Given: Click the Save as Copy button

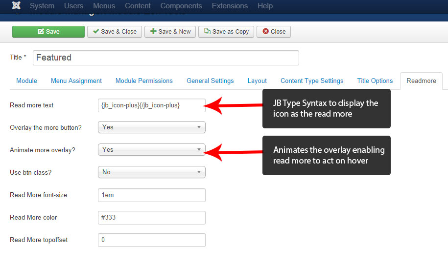Looking at the screenshot, I should pos(226,32).
